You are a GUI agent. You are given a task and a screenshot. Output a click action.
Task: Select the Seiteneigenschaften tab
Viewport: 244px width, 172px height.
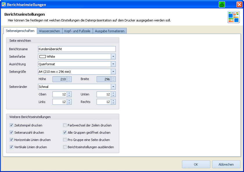click(20, 31)
